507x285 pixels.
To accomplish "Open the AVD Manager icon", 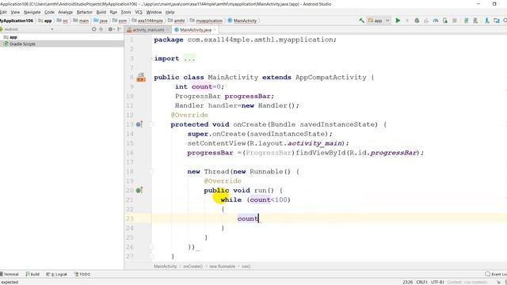I will pyautogui.click(x=475, y=21).
